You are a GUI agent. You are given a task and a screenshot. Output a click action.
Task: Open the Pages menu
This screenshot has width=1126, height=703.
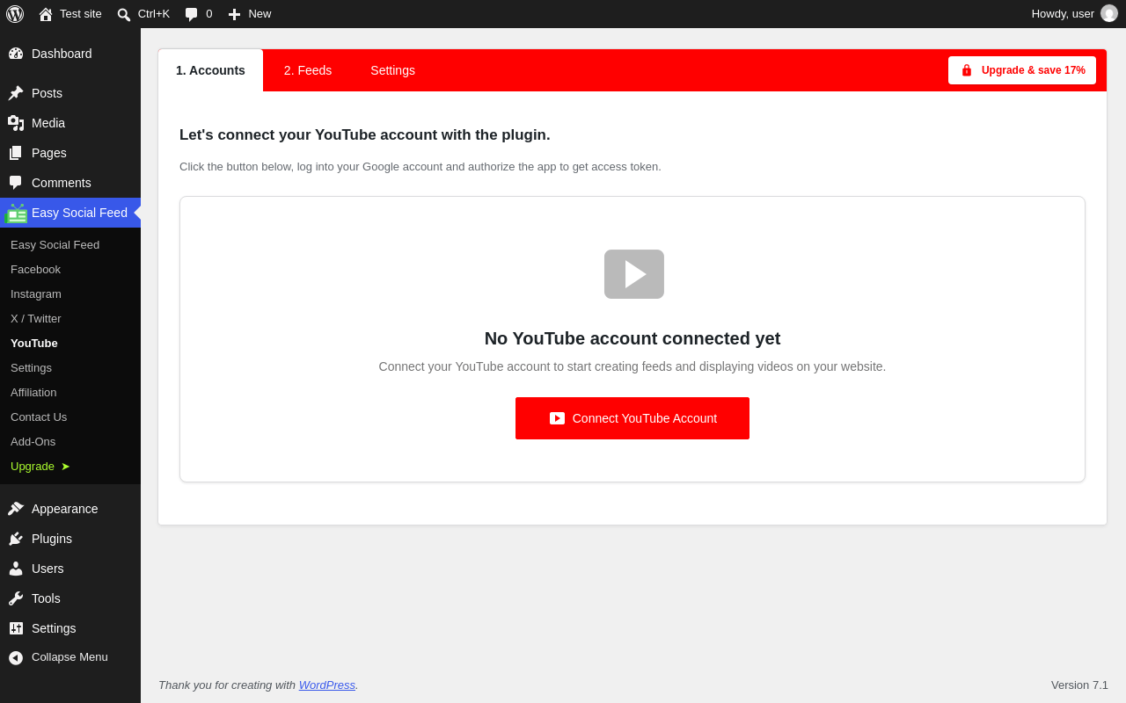70,153
